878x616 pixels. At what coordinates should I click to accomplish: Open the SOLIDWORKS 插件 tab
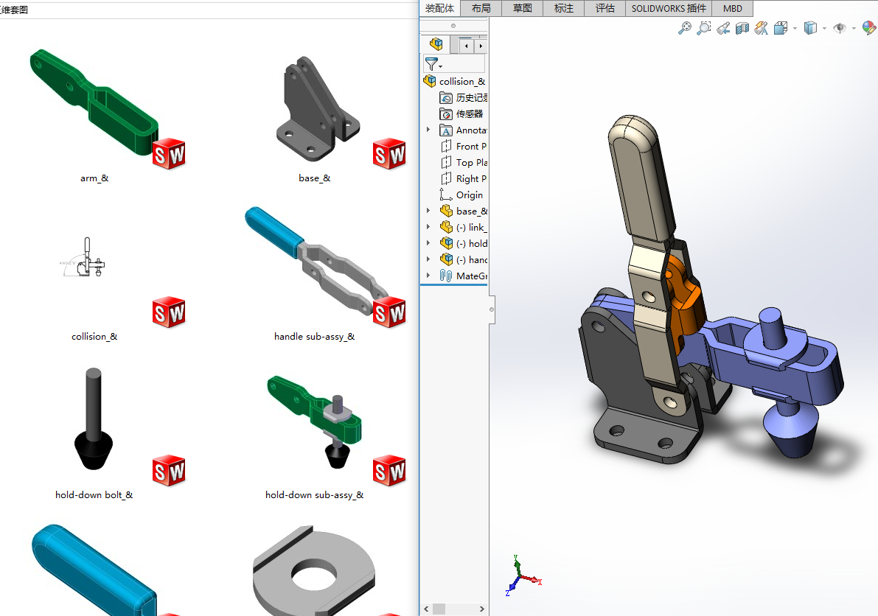[669, 8]
